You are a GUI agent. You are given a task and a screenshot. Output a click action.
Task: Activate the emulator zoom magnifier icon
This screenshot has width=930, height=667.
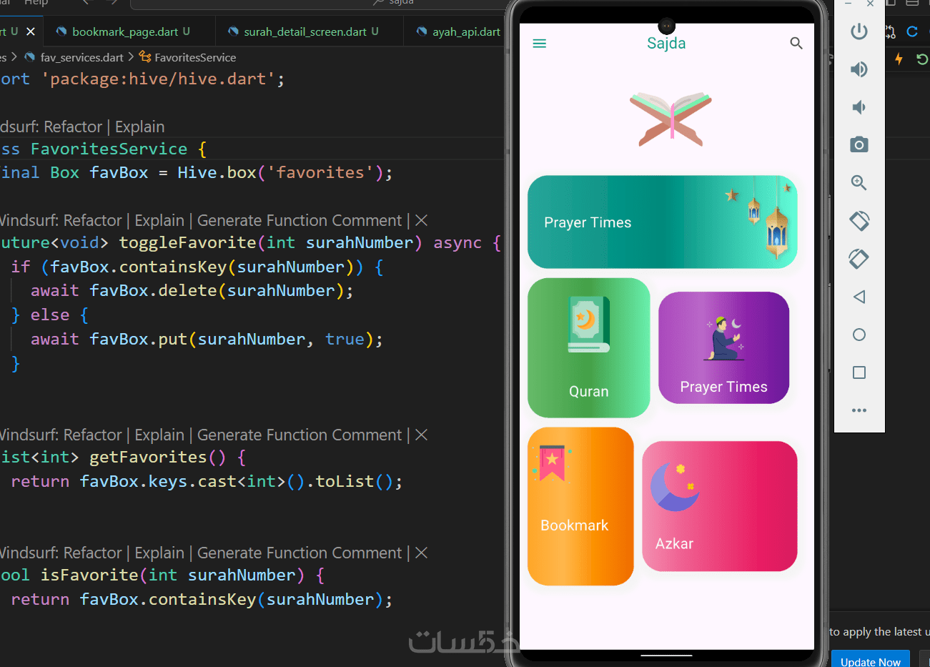[859, 183]
